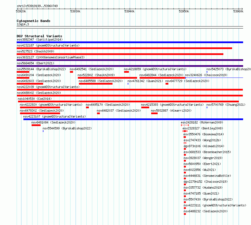Select nsv6022856 (Wu2021) label
This screenshot has height=225, width=251.
(x=200, y=170)
